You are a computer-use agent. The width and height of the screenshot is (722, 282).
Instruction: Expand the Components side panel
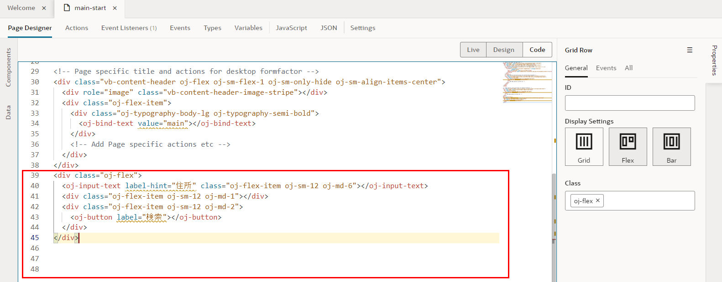tap(8, 67)
